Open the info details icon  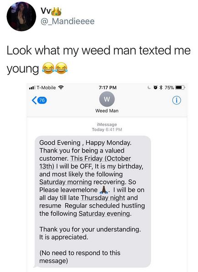[x=177, y=100]
